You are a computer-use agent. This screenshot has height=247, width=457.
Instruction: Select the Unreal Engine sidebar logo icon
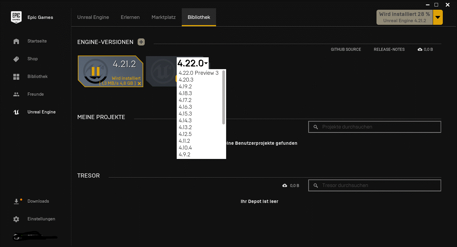16,112
